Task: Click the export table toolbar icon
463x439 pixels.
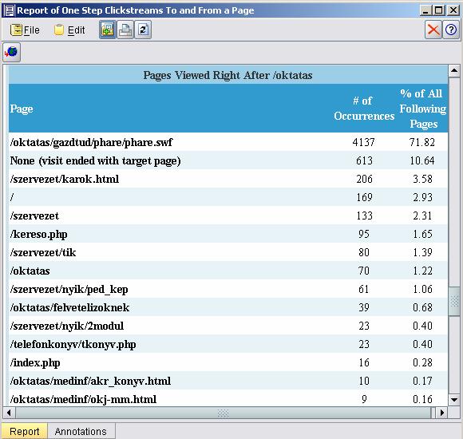Action: (108, 30)
